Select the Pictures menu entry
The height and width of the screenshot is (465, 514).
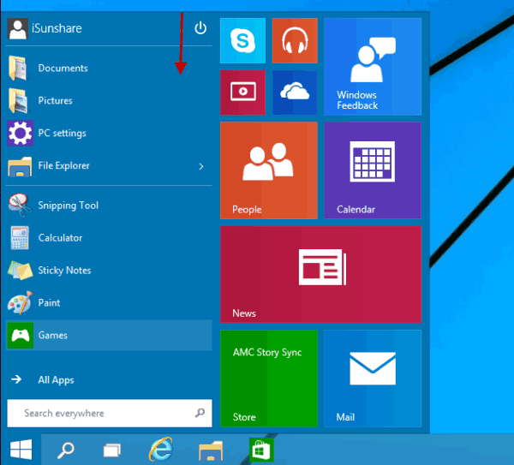click(x=109, y=100)
